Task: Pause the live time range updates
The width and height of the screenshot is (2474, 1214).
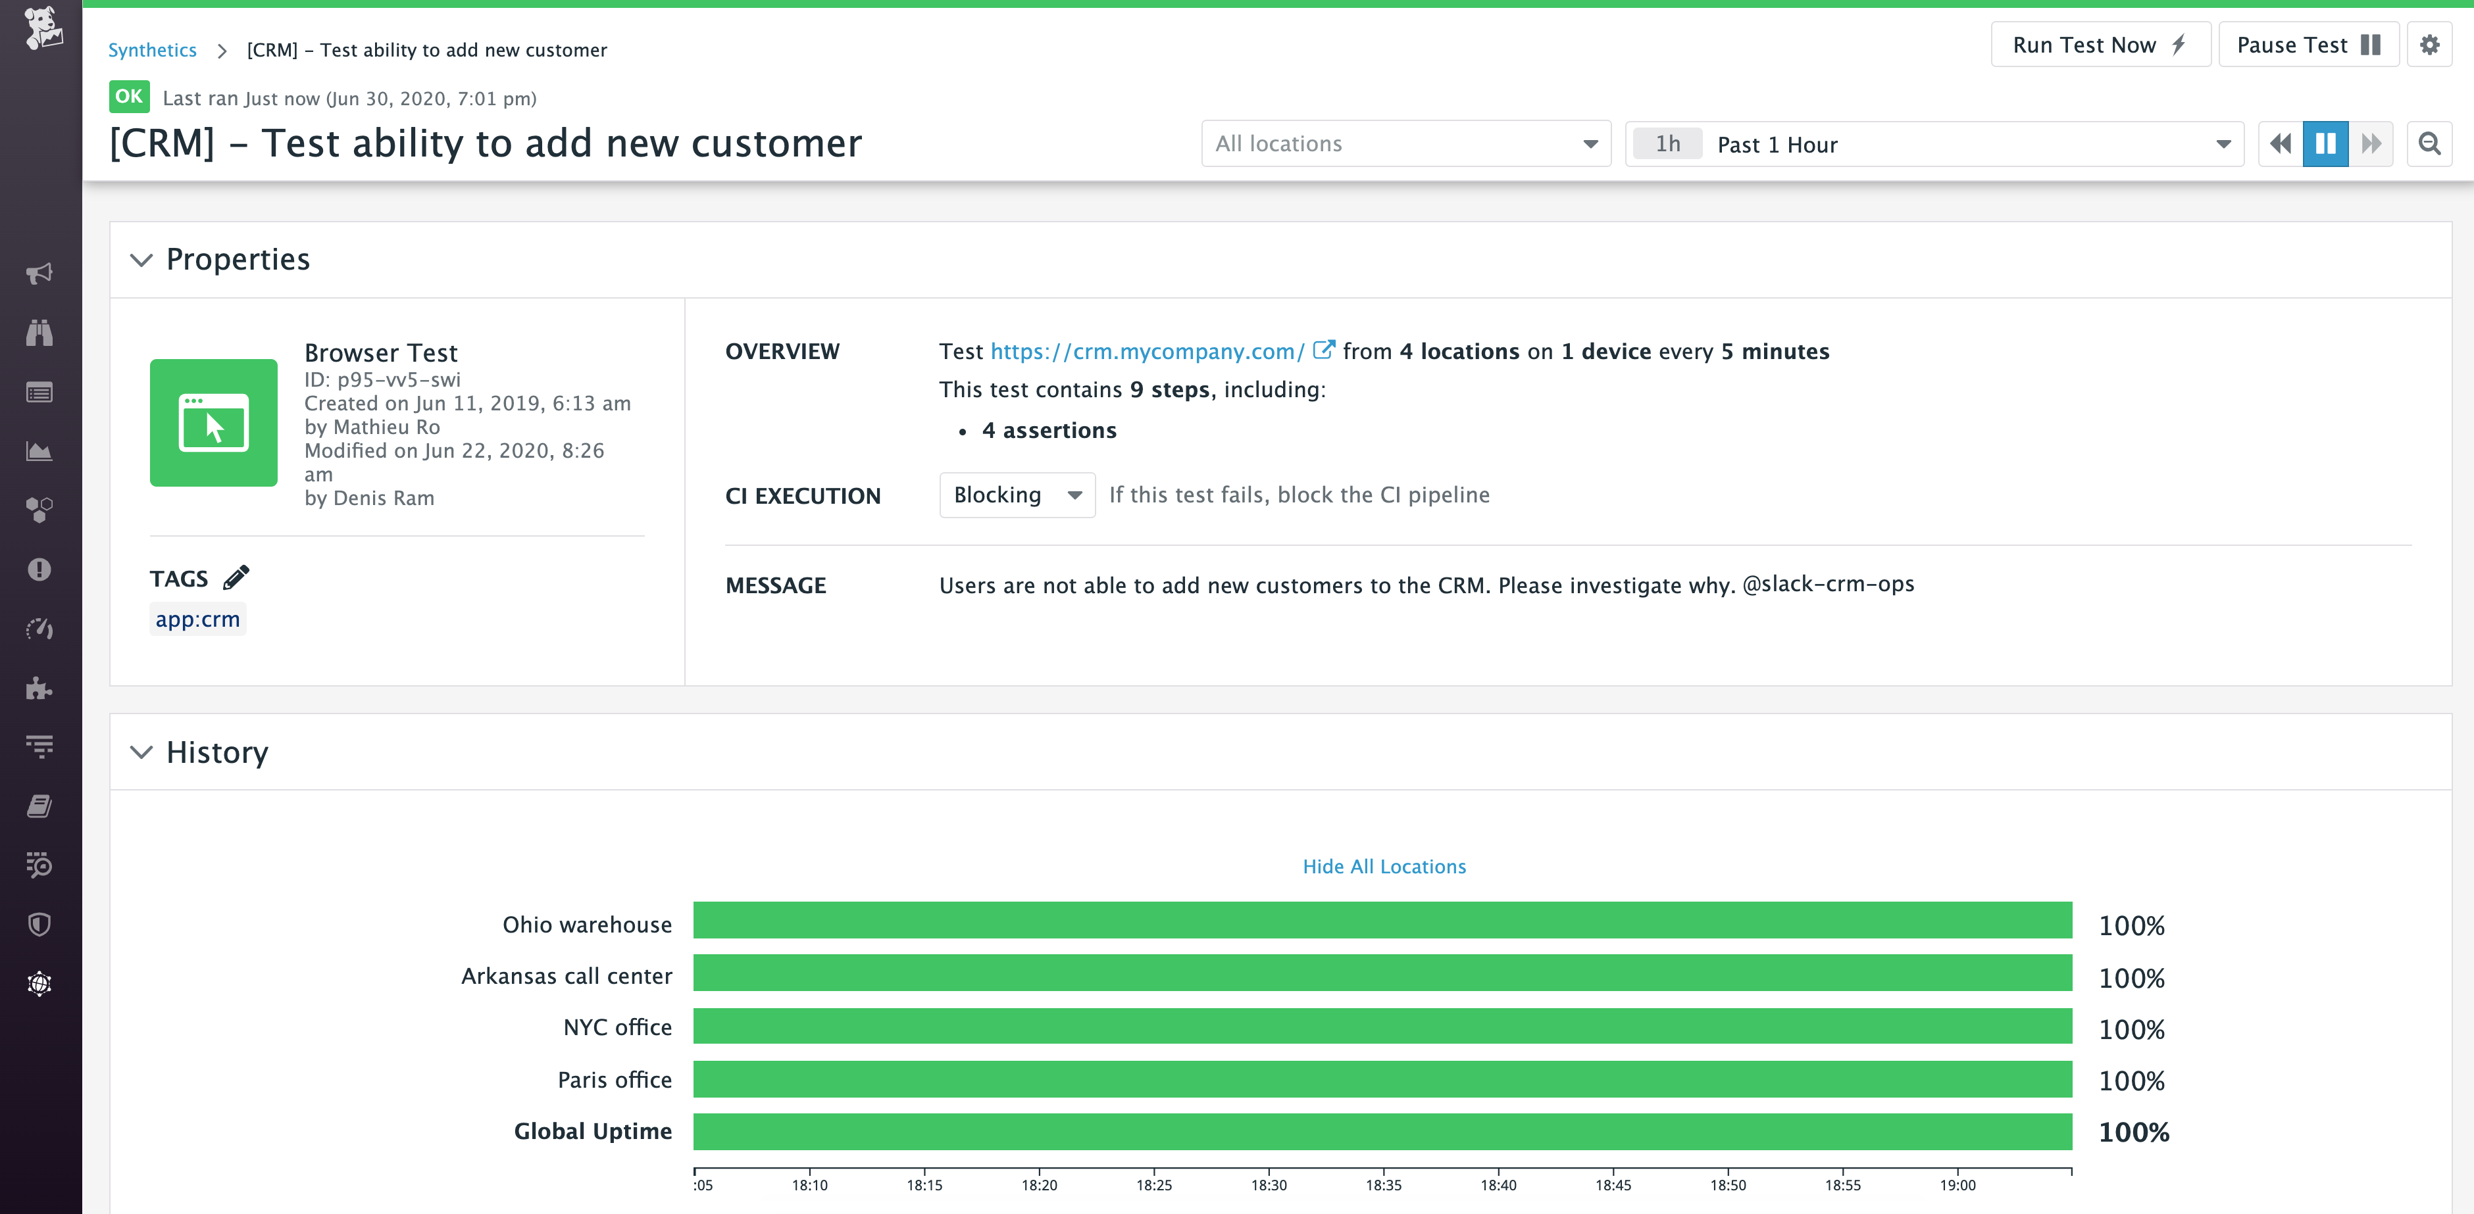Action: (x=2324, y=143)
